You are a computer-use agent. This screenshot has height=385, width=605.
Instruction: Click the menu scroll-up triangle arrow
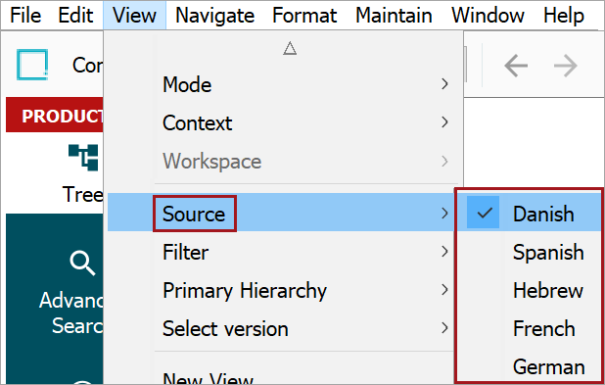tap(290, 49)
